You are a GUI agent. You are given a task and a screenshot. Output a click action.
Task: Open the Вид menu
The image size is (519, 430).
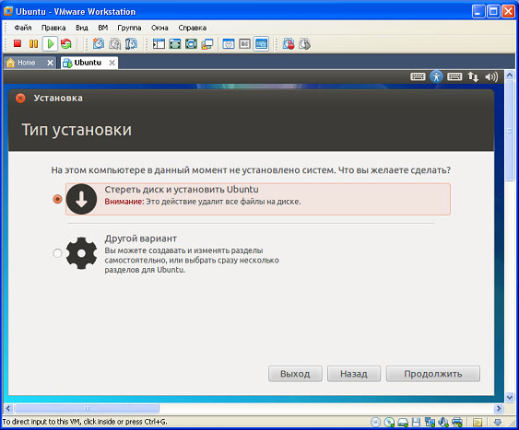pyautogui.click(x=82, y=28)
